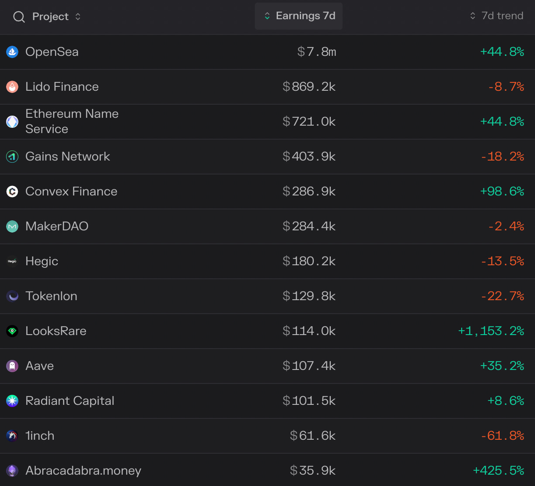Open the Aave project name
Viewport: 535px width, 486px height.
click(x=40, y=366)
